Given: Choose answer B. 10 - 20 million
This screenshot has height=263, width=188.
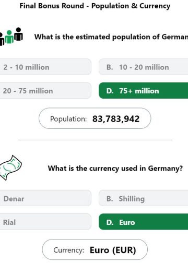Looking at the screenshot, I should (143, 67).
